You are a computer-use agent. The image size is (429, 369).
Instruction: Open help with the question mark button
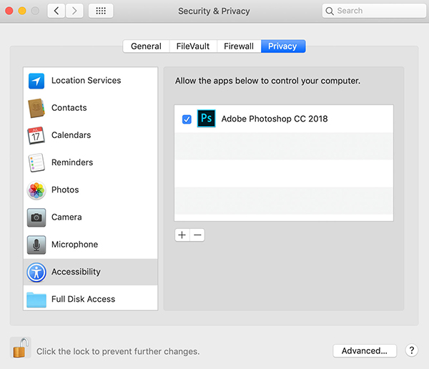(x=412, y=350)
